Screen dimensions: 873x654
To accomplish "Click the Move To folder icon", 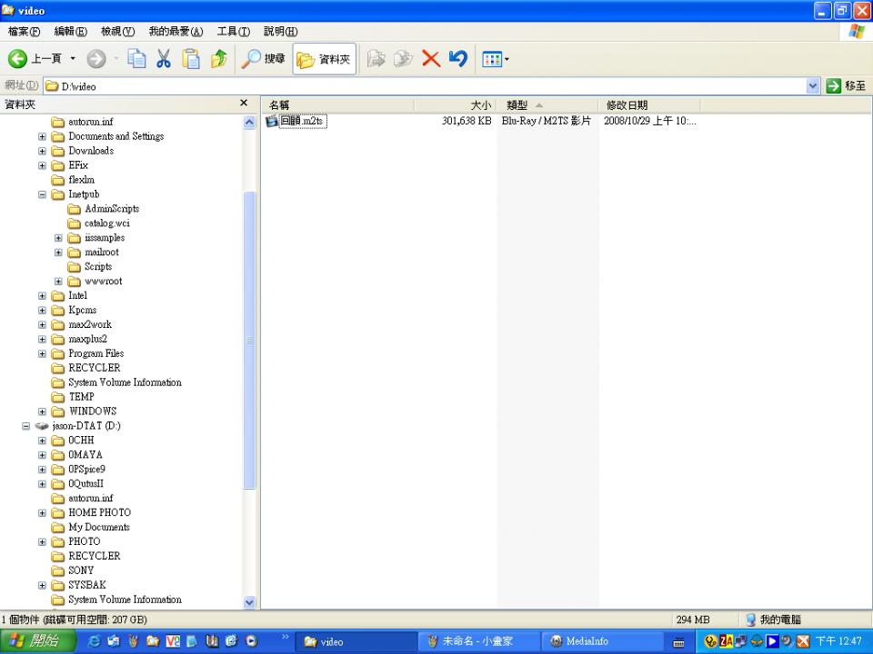I will (376, 58).
